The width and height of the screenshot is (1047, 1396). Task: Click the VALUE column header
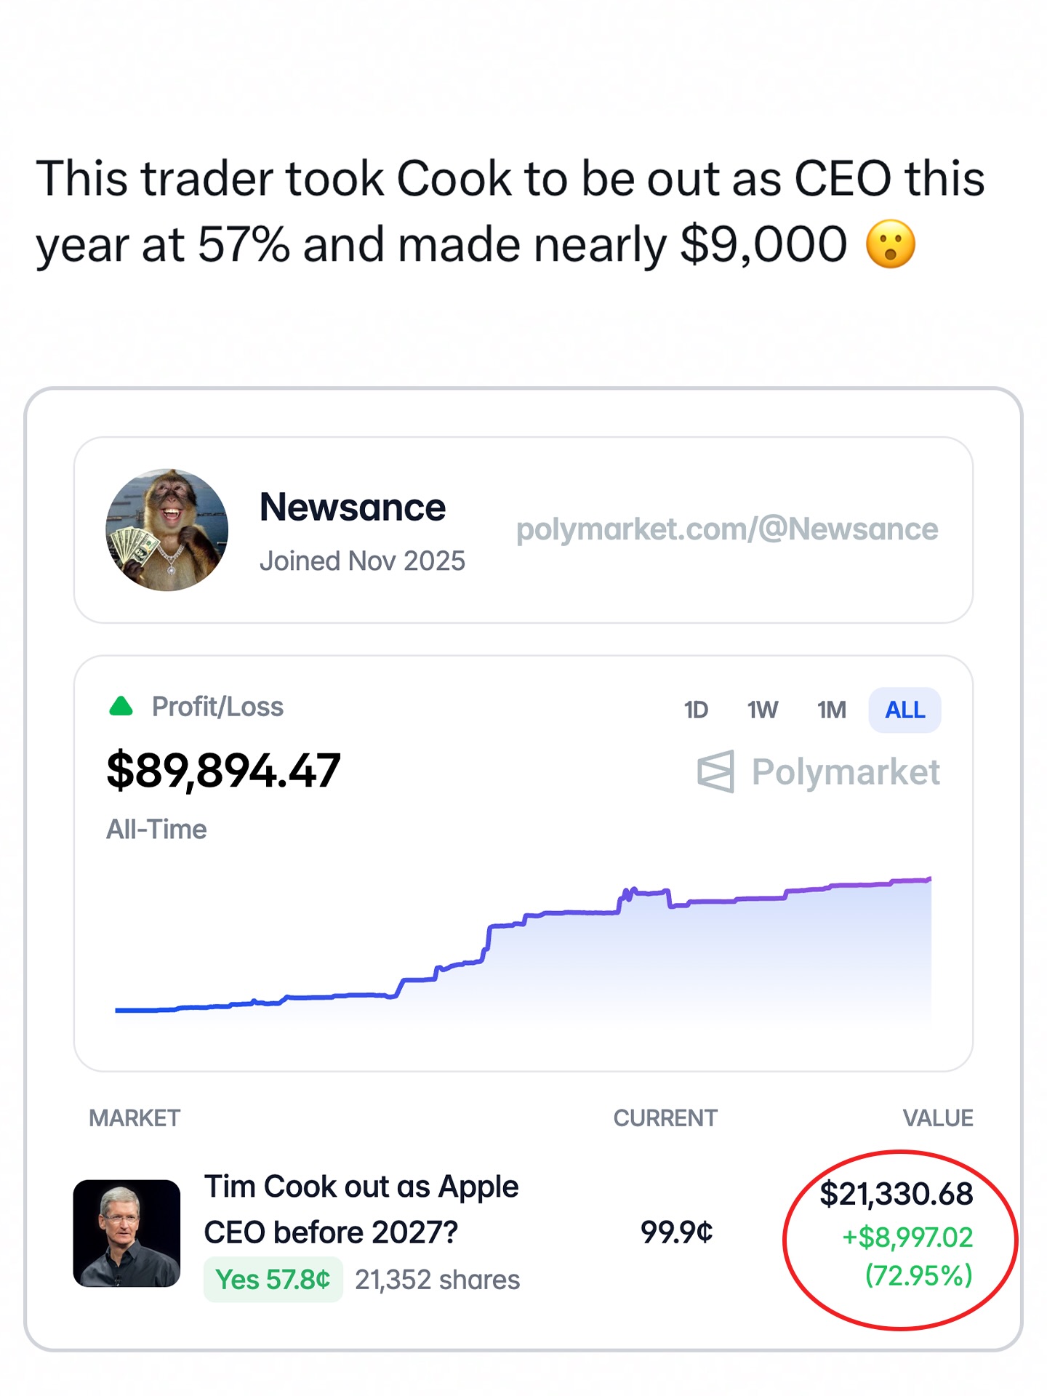tap(938, 1118)
